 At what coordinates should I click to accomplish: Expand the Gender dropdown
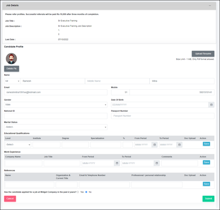point(55,105)
